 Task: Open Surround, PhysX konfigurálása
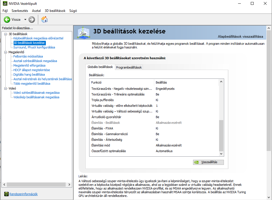tap(34, 47)
